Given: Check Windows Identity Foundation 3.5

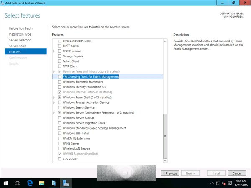Looking at the screenshot, I should point(59,87).
